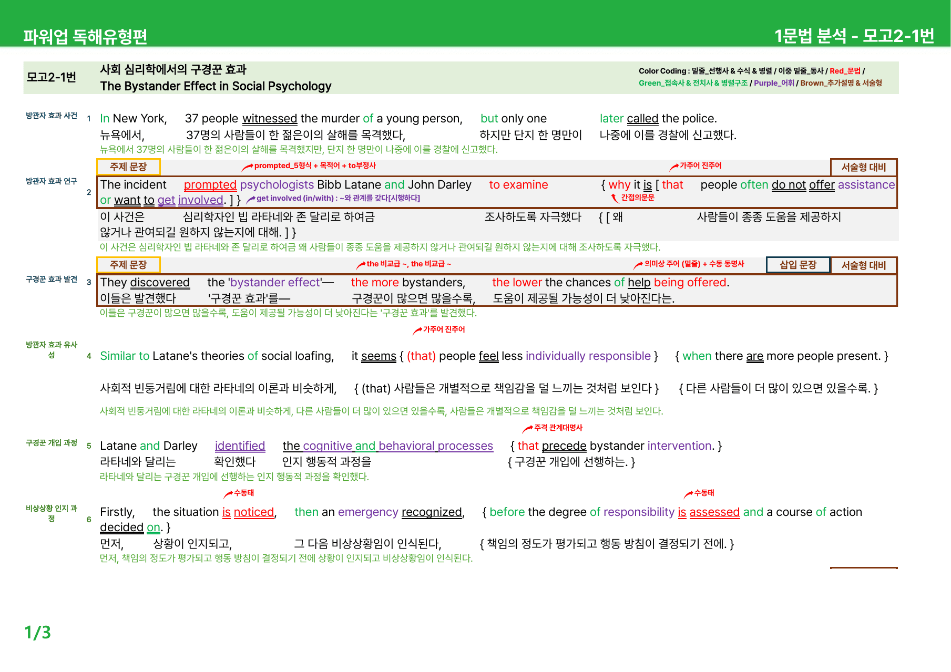
Task: Click the red underlined word 'prompted'
Action: coord(210,185)
